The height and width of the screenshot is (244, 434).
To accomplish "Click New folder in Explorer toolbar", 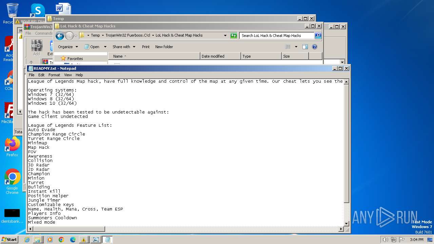I will pos(164,47).
